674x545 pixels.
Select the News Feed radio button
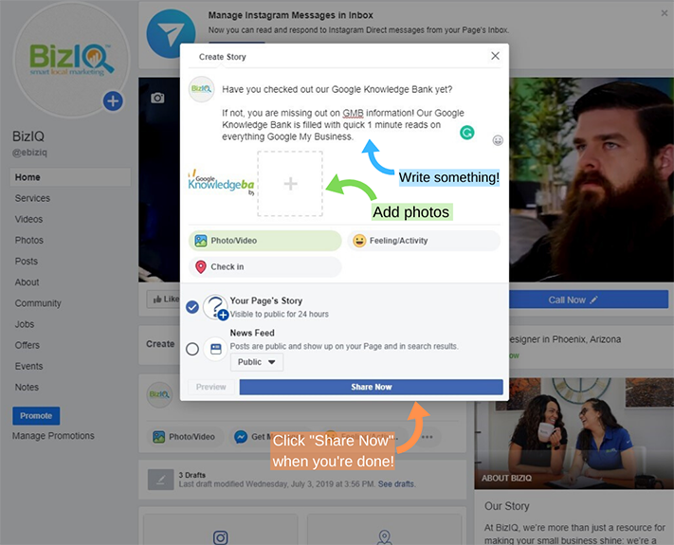(192, 349)
